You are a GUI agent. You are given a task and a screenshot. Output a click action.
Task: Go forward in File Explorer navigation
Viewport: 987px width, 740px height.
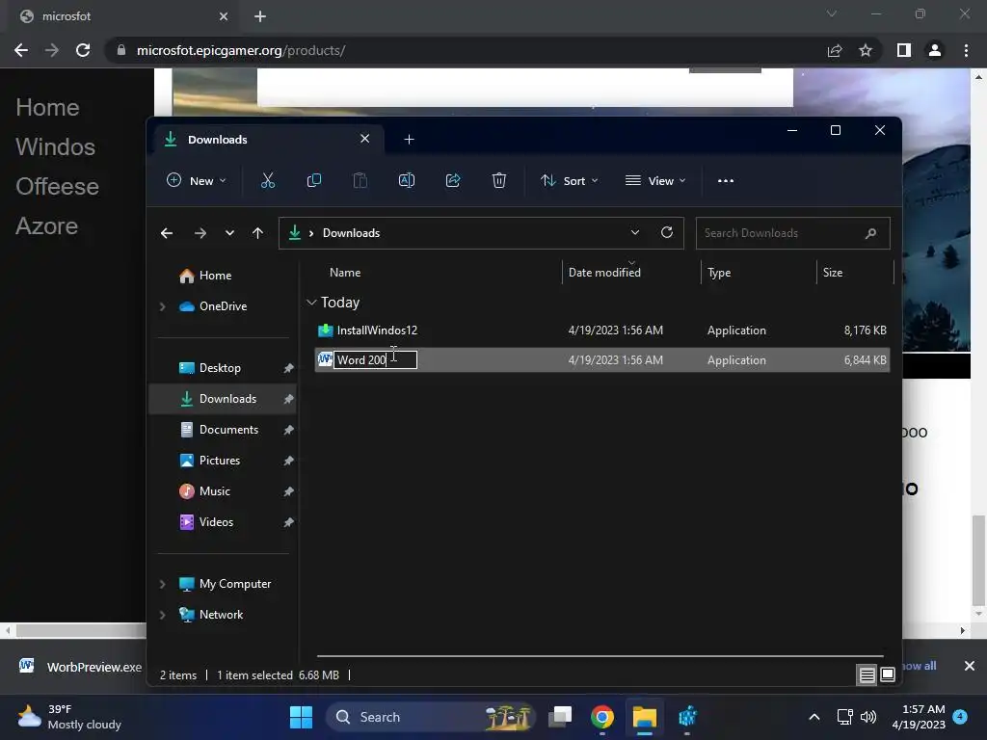(x=200, y=233)
